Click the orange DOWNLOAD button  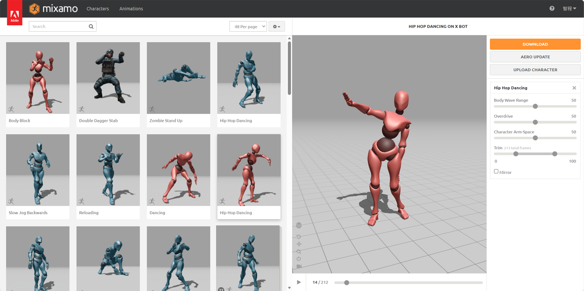(x=535, y=44)
